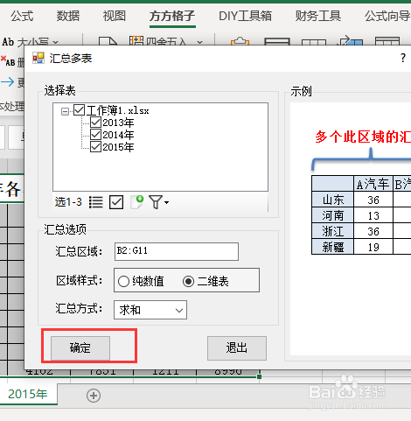Screen dimensions: 411x421
Task: Open the 视图 ribbon tab
Action: [115, 16]
